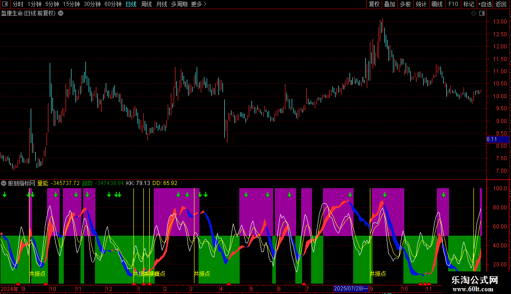Click the 量能 value -345737.72
This screenshot has width=511, height=294.
pos(65,183)
